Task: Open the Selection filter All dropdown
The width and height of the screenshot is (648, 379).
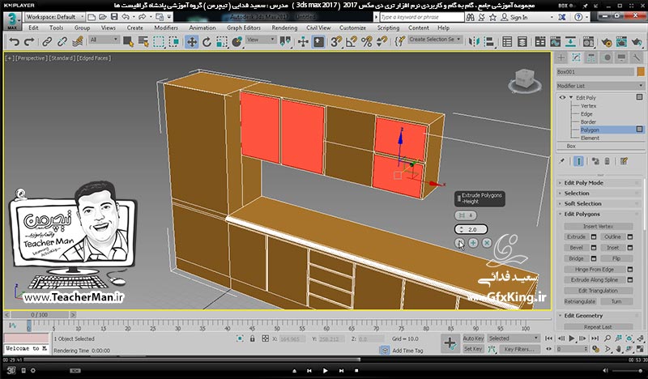Action: click(104, 40)
